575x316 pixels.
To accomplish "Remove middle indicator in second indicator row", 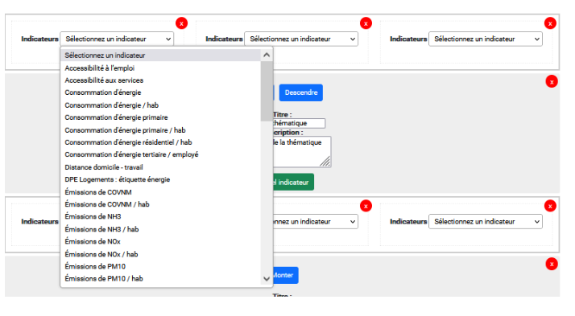I will [366, 206].
